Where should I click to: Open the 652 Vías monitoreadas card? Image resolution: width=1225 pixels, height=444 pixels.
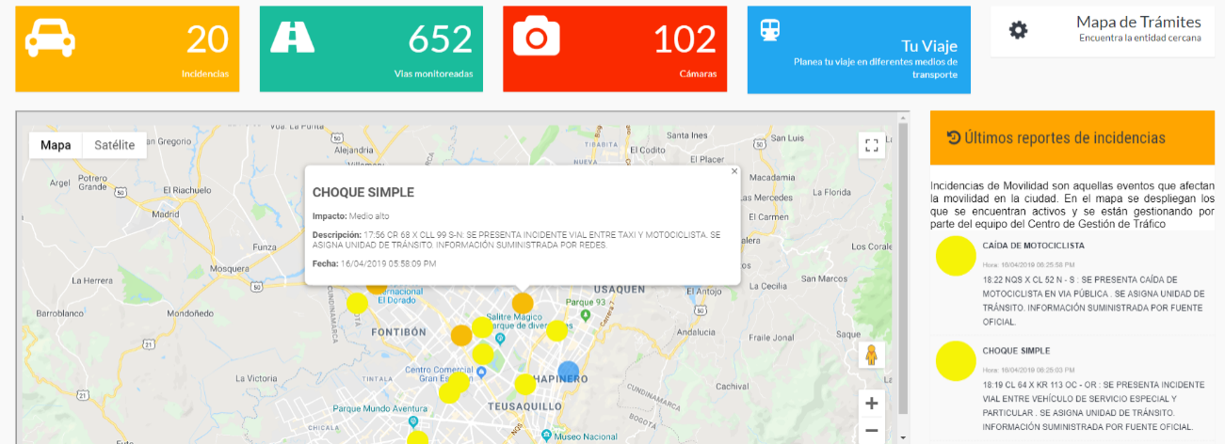pos(371,49)
